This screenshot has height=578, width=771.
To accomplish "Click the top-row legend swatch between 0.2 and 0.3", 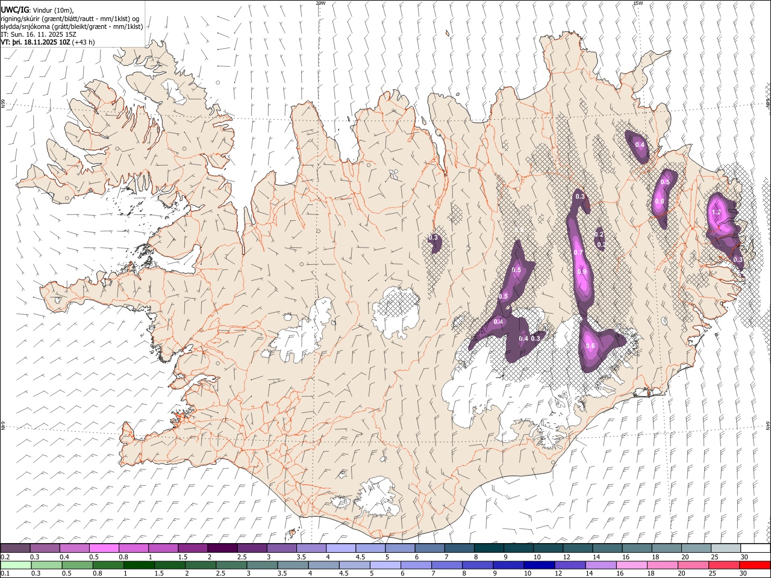I will (16, 548).
